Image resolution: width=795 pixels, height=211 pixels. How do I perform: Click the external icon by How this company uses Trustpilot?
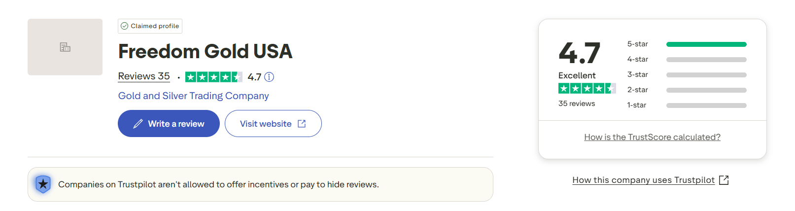[x=724, y=180]
